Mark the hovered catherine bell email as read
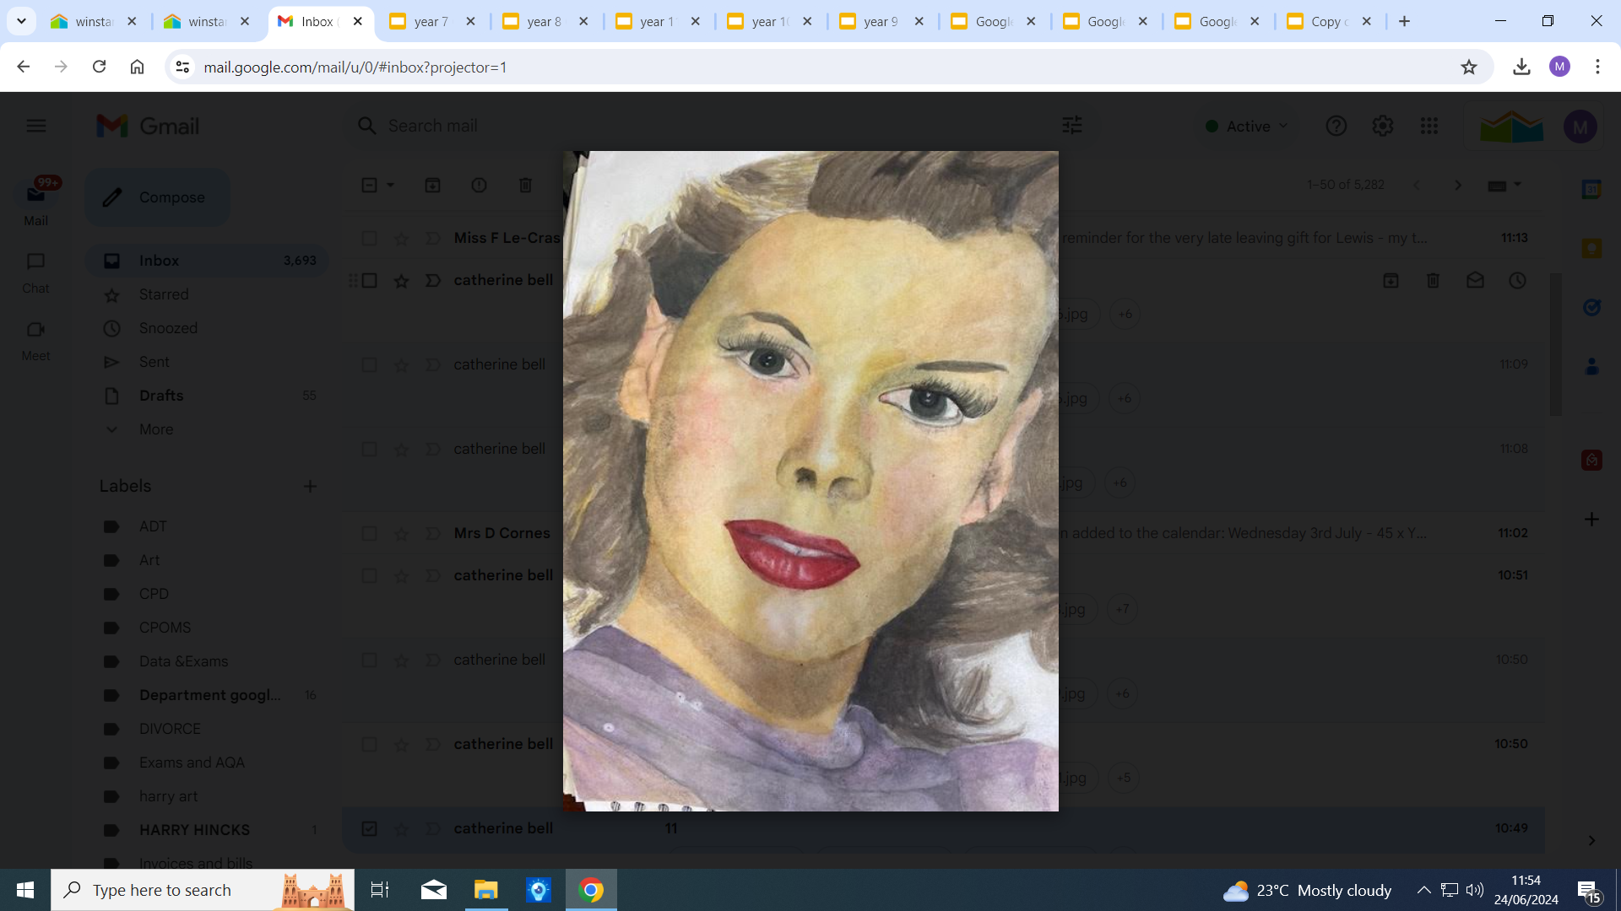The height and width of the screenshot is (911, 1621). [1475, 280]
